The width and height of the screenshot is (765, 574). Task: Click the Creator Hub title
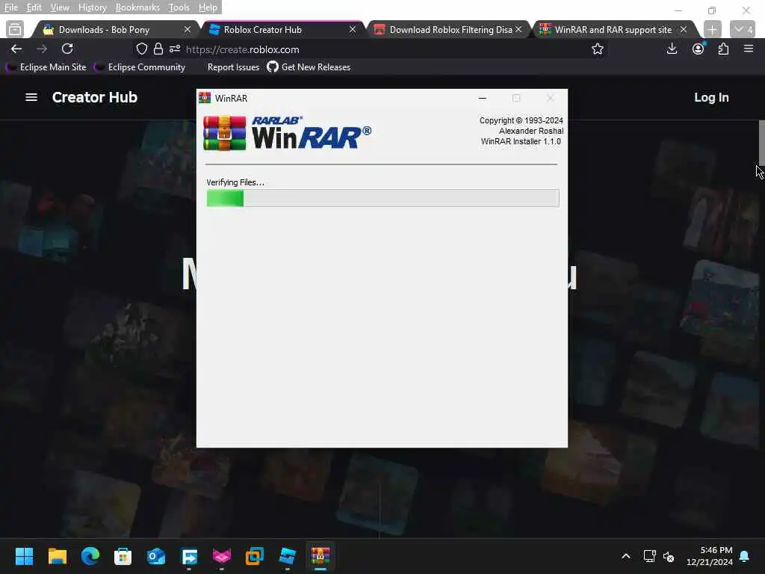[95, 97]
